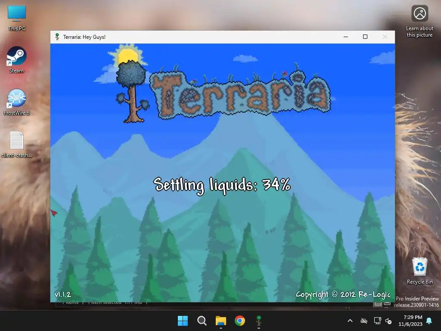Click the Terraria: Hey Guys! window title
Screen dimensions: 441x331
[84, 37]
